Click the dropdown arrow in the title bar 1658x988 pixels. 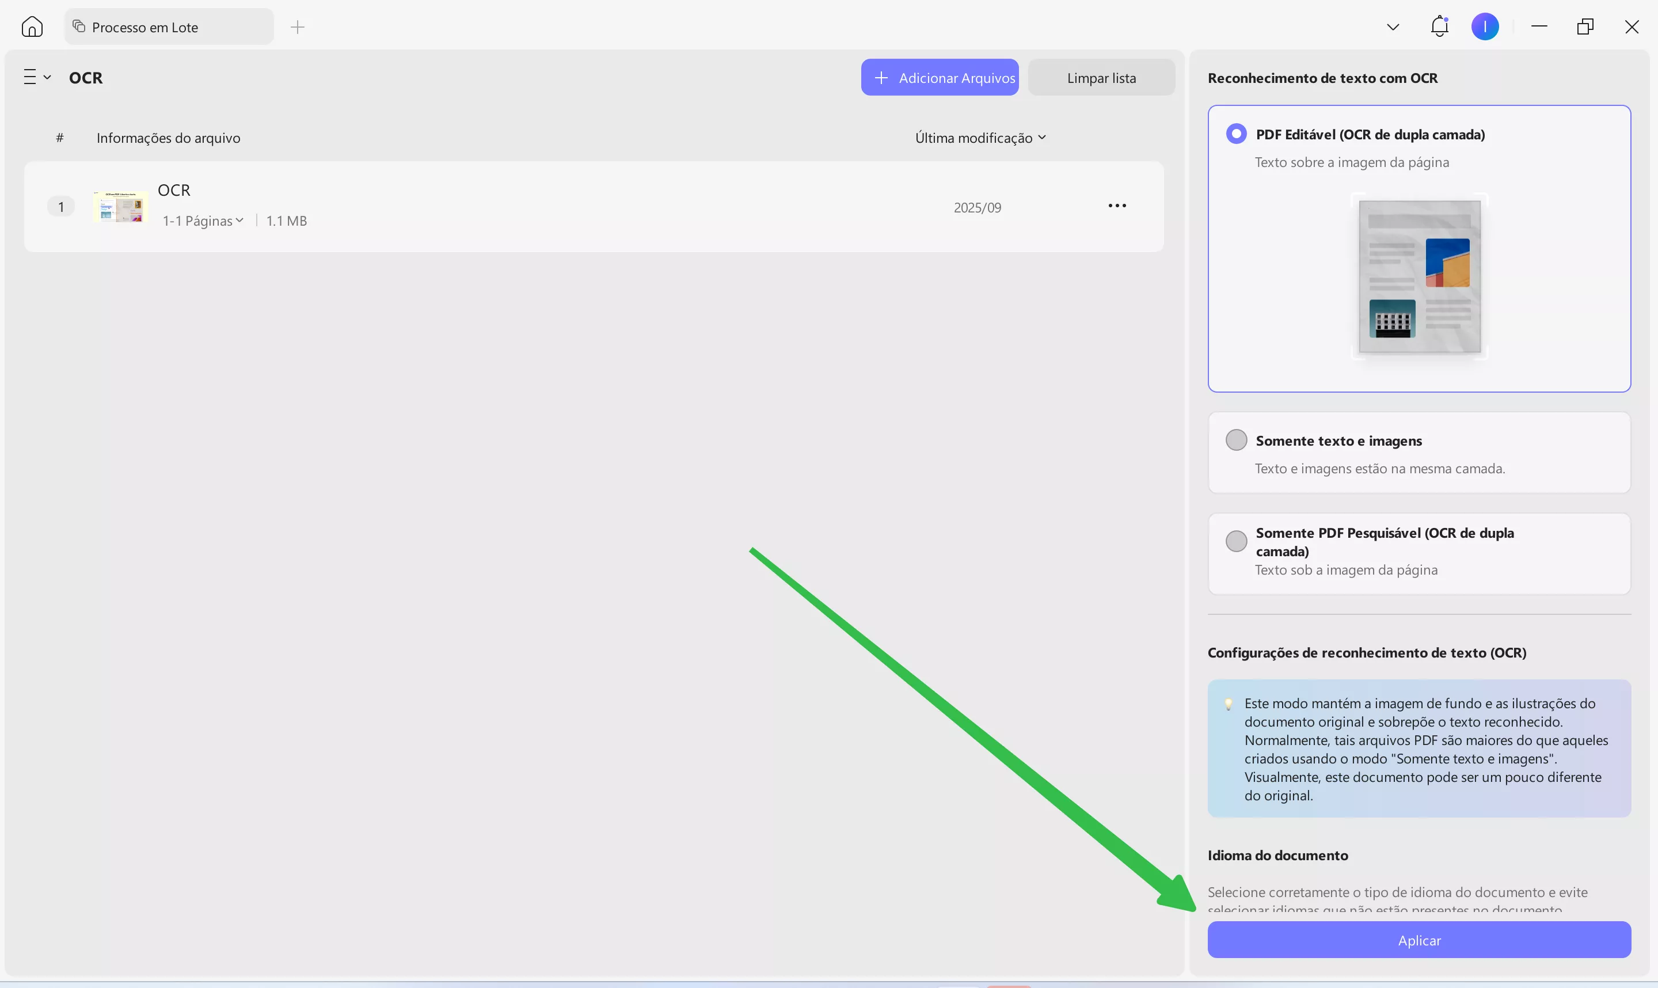tap(1393, 26)
